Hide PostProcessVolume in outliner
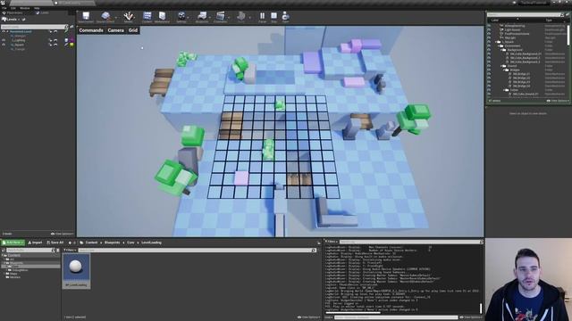This screenshot has width=572, height=321. [489, 34]
